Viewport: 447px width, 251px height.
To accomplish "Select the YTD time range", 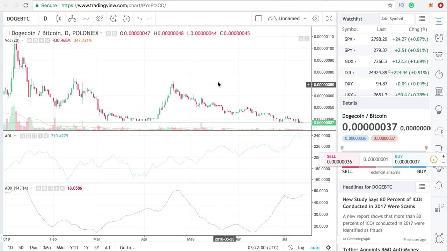I will pos(74,248).
